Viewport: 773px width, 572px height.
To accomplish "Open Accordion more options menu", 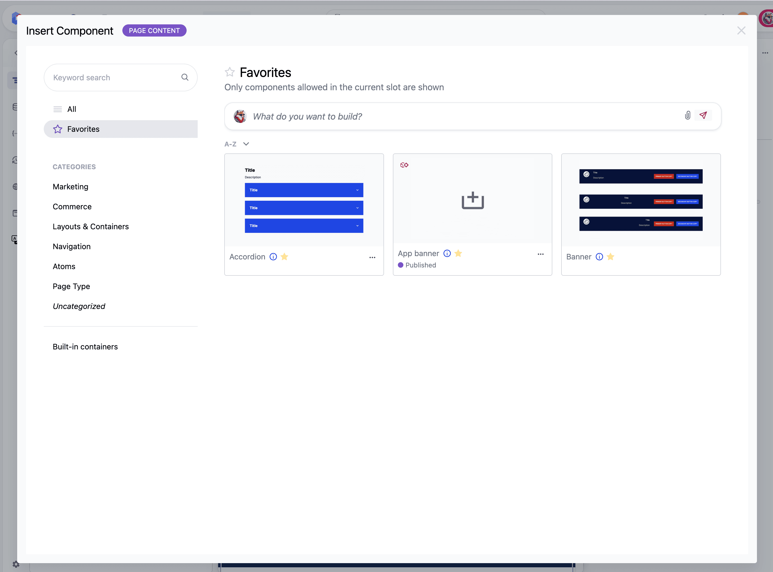I will point(372,257).
